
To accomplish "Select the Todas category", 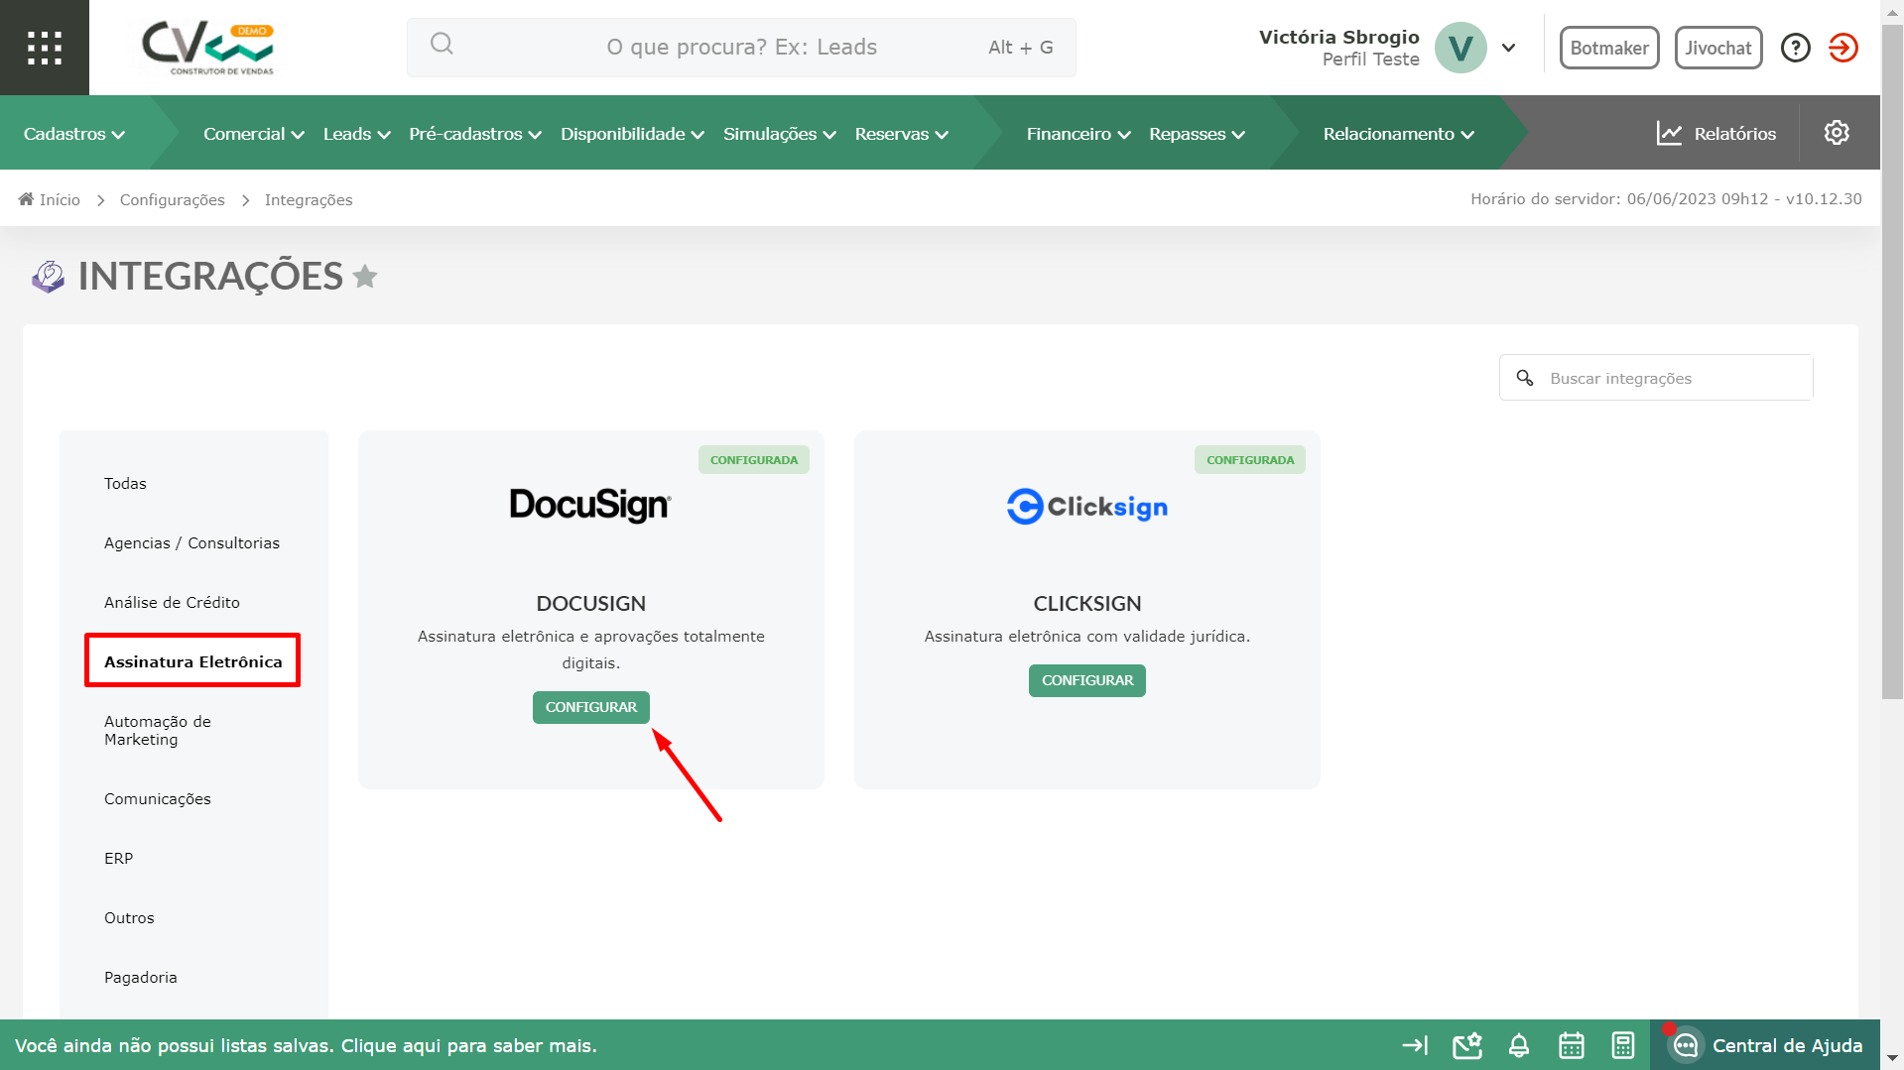I will (x=125, y=484).
